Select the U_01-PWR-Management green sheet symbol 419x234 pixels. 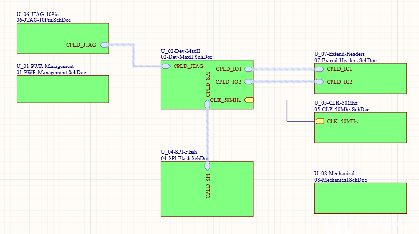point(63,89)
